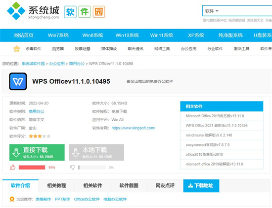Click the update date 2022-04-20

(39, 104)
